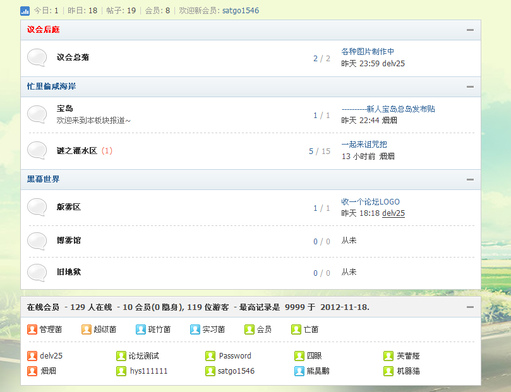Collapse the 黑幕世界 category
The height and width of the screenshot is (392, 511).
coord(470,180)
